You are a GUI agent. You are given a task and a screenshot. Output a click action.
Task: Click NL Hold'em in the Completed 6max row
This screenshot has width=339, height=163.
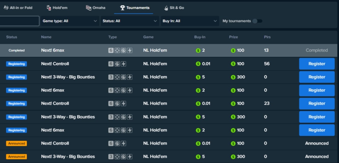tap(155, 50)
